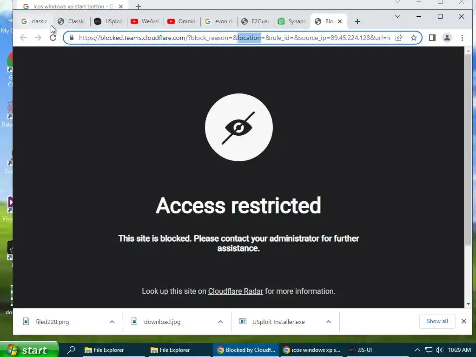
Task: Open the Chrome profile avatar
Action: pyautogui.click(x=447, y=38)
